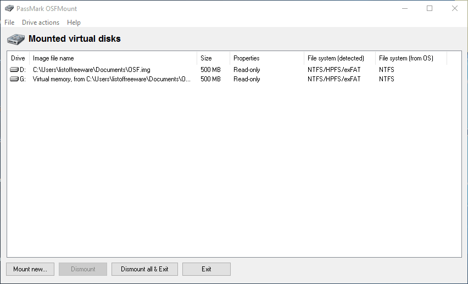The height and width of the screenshot is (284, 468).
Task: Maximize the OSFMount window
Action: [x=430, y=8]
